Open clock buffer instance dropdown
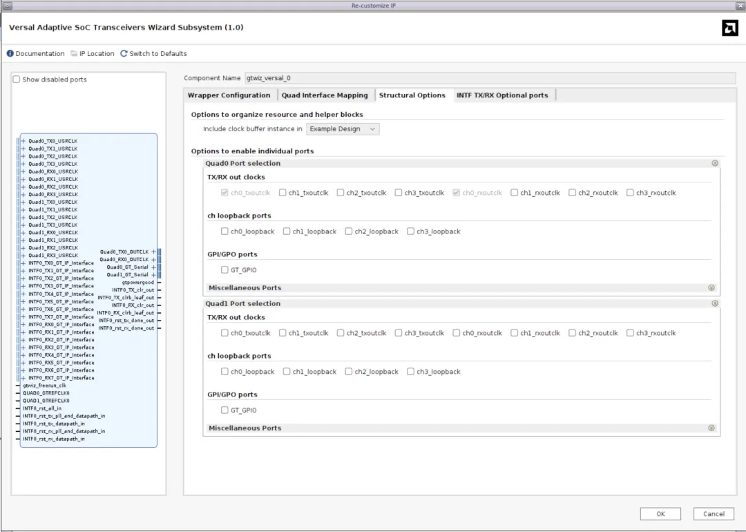The image size is (746, 532). (x=343, y=129)
